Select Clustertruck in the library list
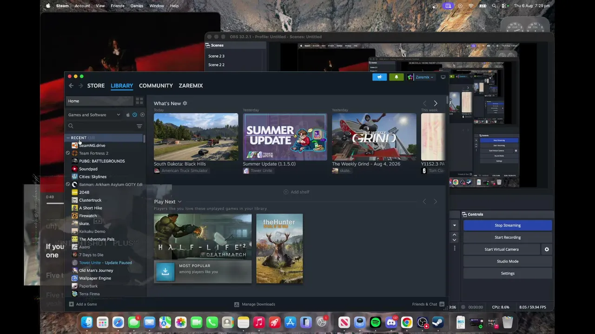Image resolution: width=595 pixels, height=334 pixels. 90,200
